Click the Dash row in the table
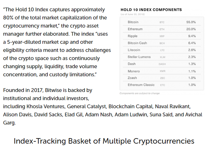 pos(162,64)
